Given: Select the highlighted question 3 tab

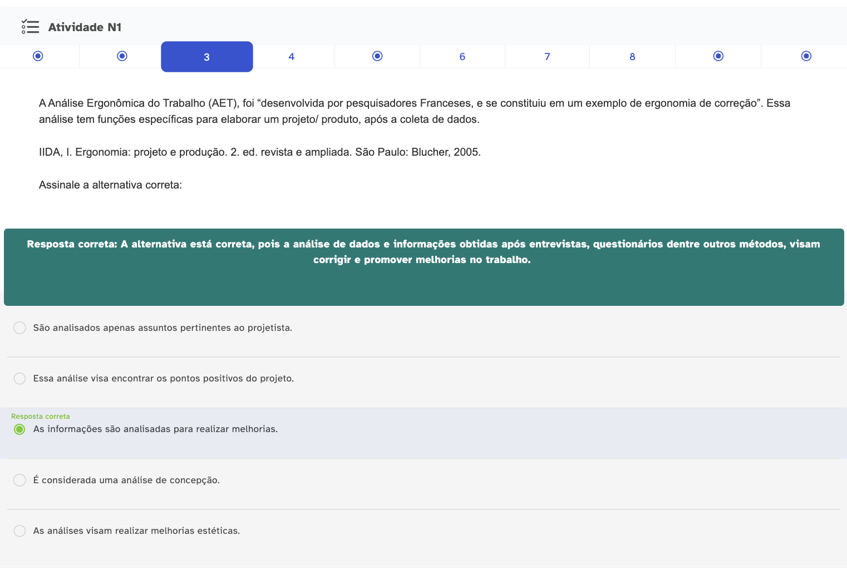Looking at the screenshot, I should point(206,57).
